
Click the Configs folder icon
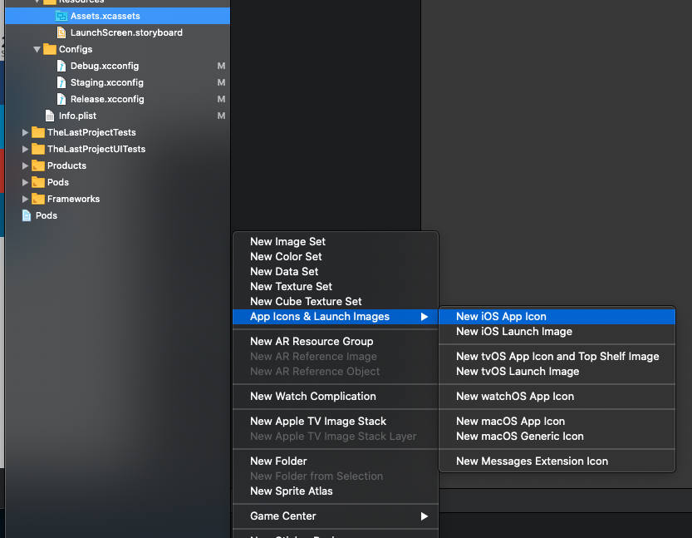click(50, 49)
